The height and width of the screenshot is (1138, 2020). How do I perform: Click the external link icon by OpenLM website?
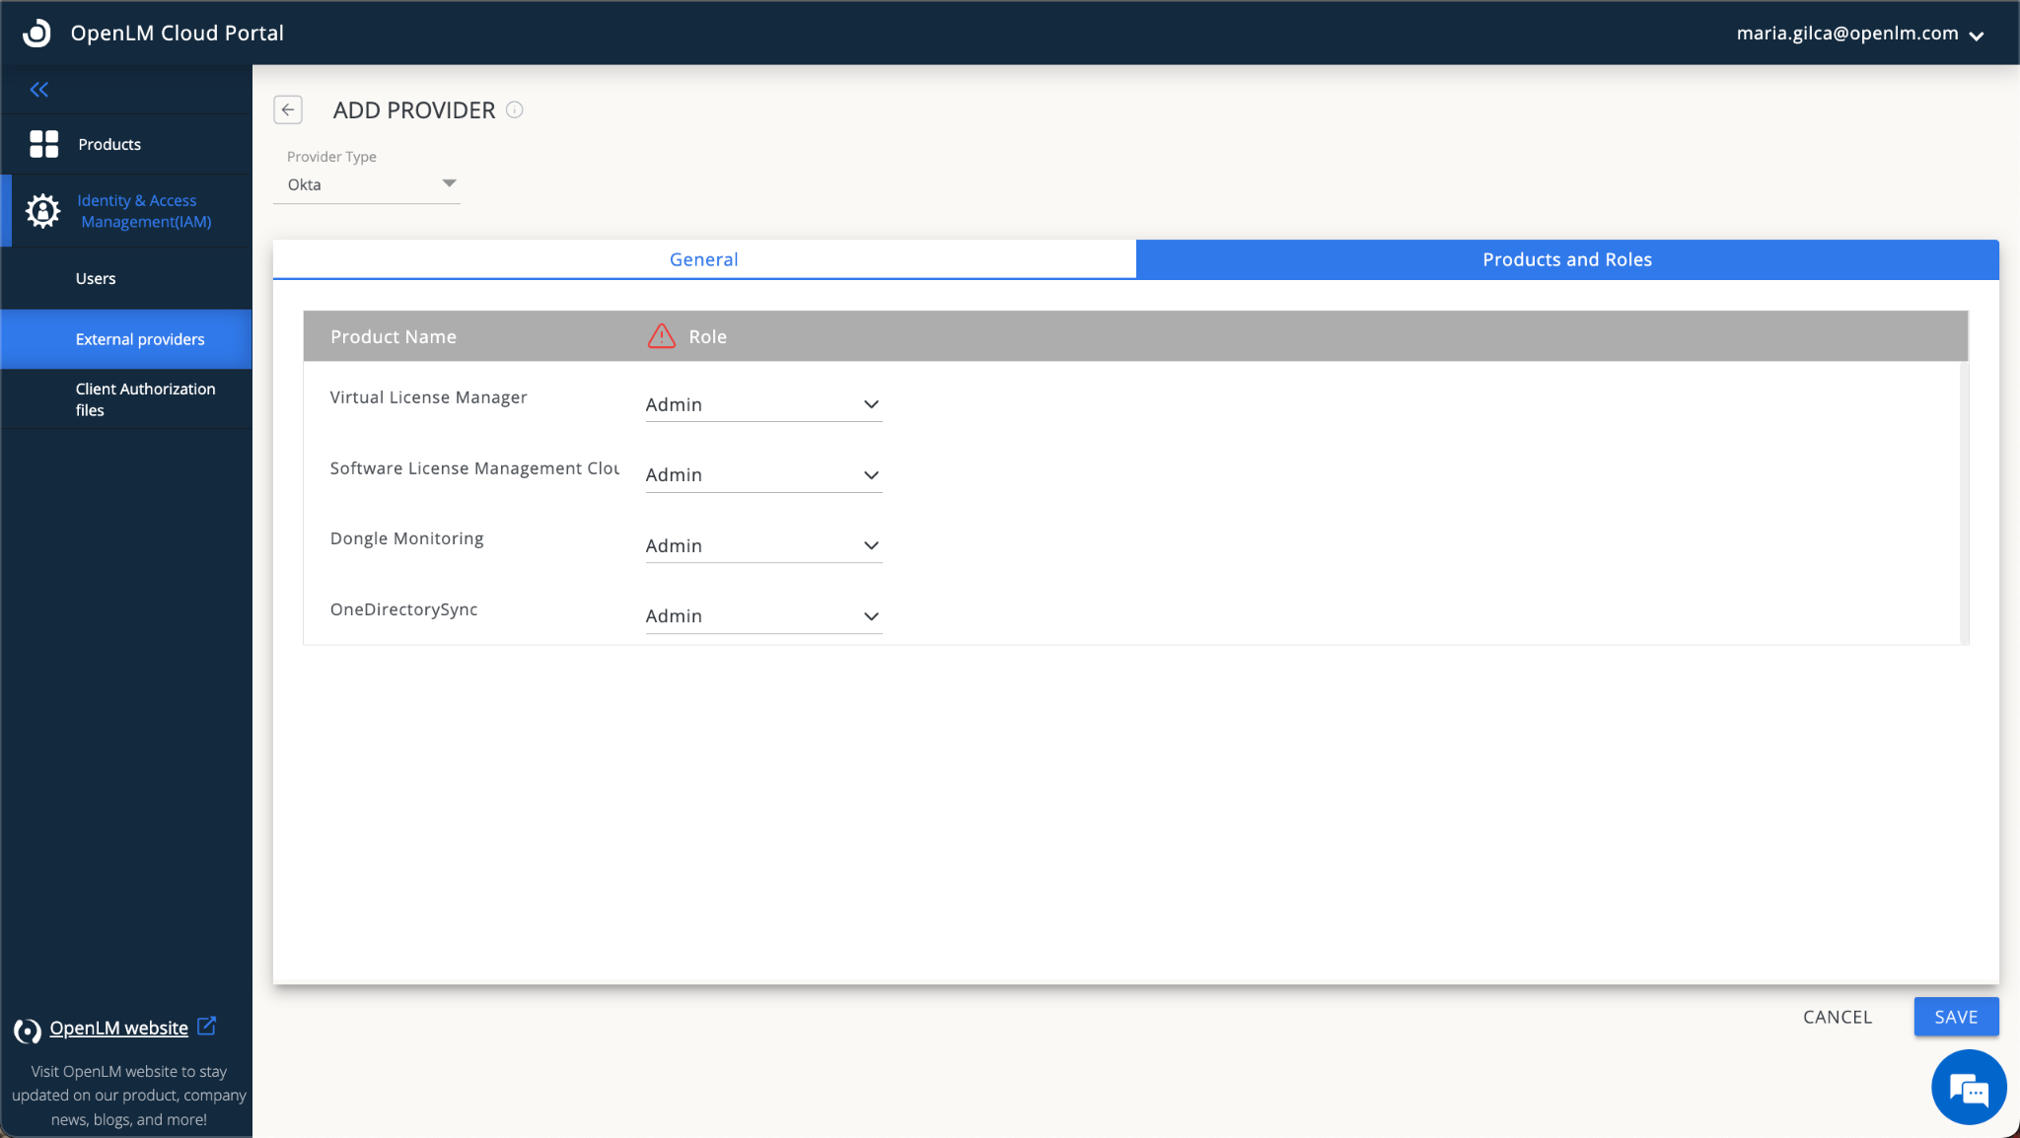pyautogui.click(x=206, y=1027)
